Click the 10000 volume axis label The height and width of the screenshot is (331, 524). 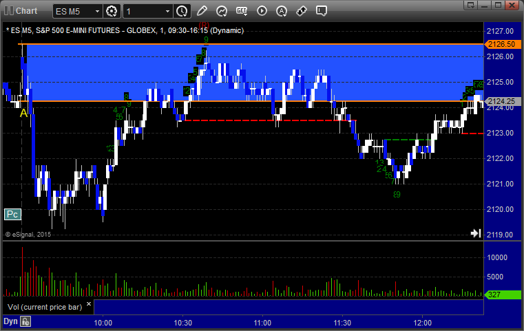[497, 257]
